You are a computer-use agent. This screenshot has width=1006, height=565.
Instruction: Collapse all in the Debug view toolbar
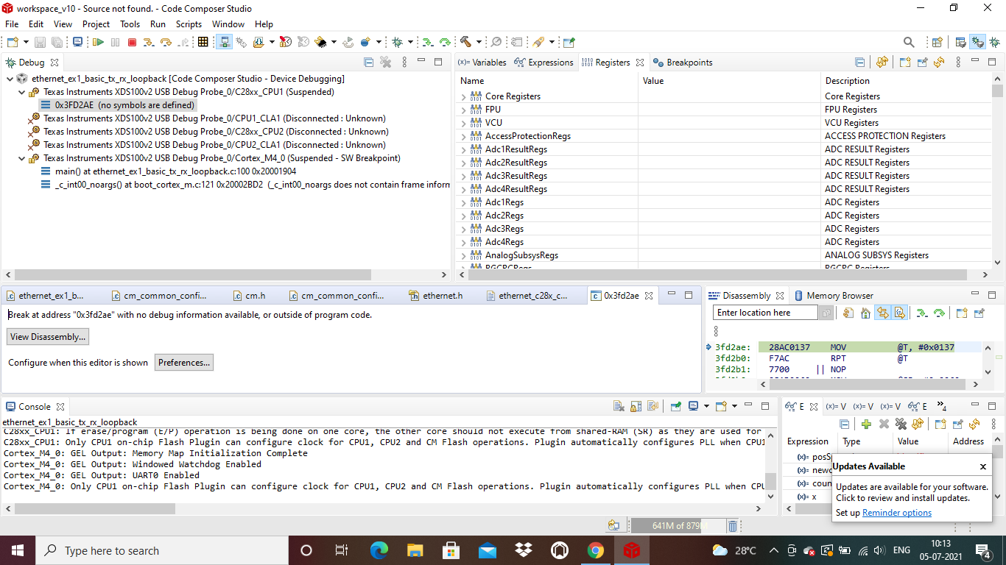coord(369,63)
